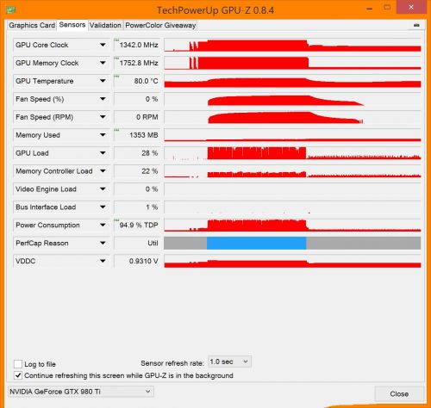Expand the VDDC sensor dropdown

(x=103, y=261)
